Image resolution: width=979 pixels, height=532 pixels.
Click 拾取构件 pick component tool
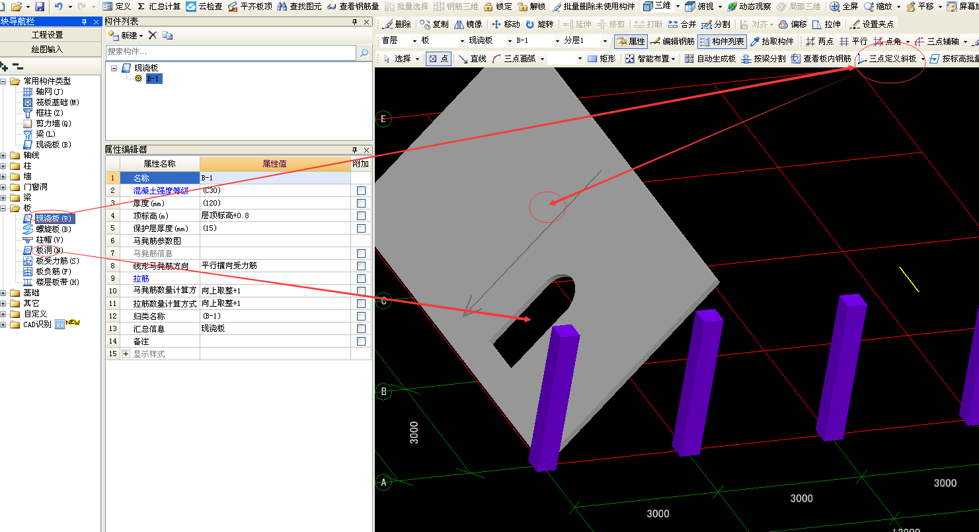coord(771,41)
